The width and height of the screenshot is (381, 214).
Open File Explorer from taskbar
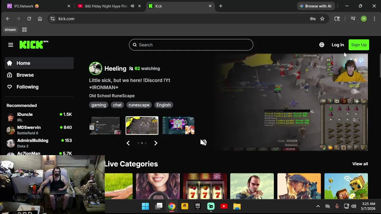click(x=237, y=206)
